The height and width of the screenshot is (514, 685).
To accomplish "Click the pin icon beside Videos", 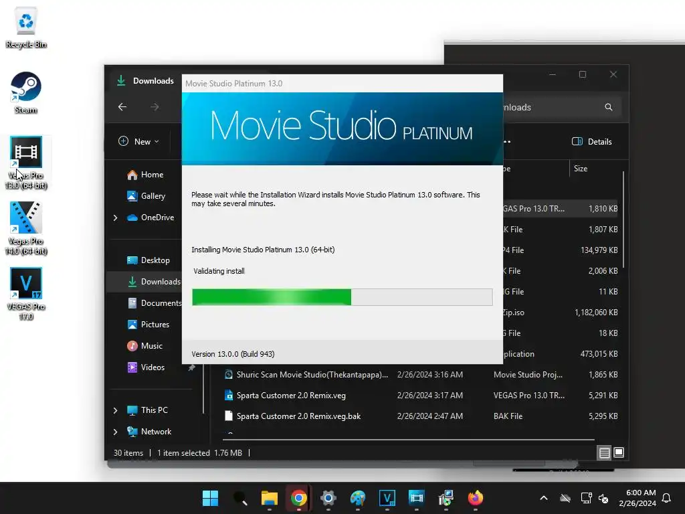I will click(x=191, y=367).
